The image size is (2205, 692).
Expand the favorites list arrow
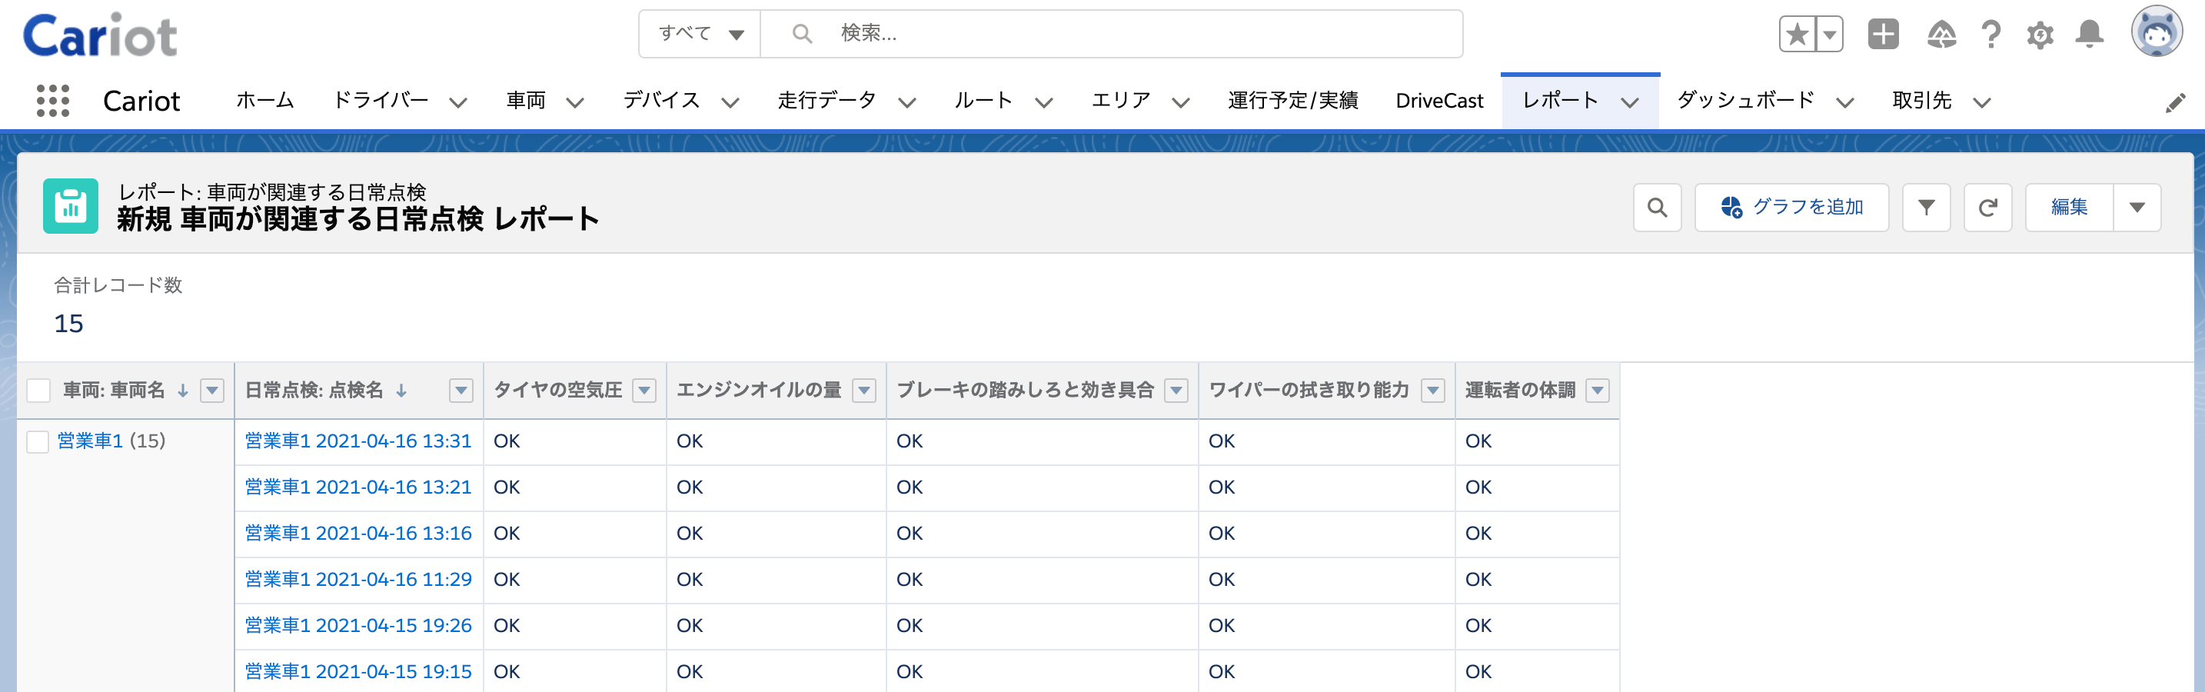pyautogui.click(x=1829, y=35)
